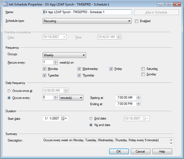Adjust the Ending at time spinner
The width and height of the screenshot is (184, 159).
coord(138,104)
